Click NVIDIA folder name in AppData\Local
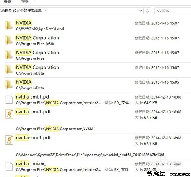191x177 pixels. 24,23
